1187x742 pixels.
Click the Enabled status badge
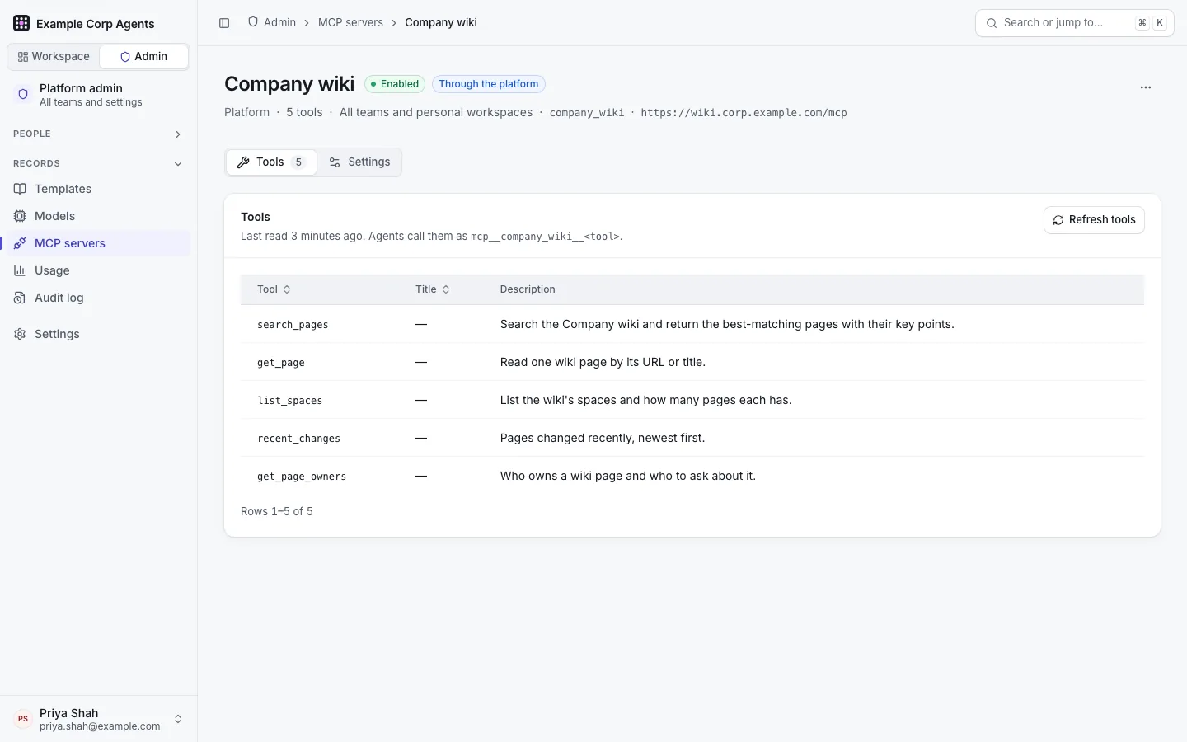tap(395, 84)
